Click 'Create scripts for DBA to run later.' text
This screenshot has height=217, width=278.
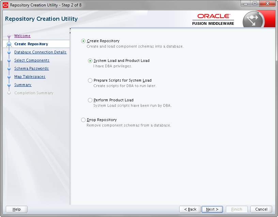click(125, 86)
